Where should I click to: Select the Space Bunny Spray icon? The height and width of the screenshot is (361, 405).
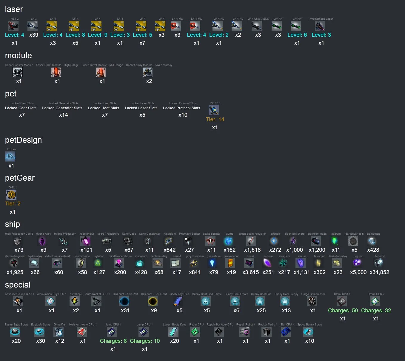(309, 332)
